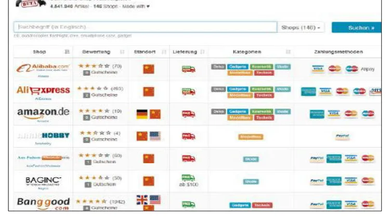
Task: Click Visa icon in Alibaba row
Action: (x=318, y=69)
